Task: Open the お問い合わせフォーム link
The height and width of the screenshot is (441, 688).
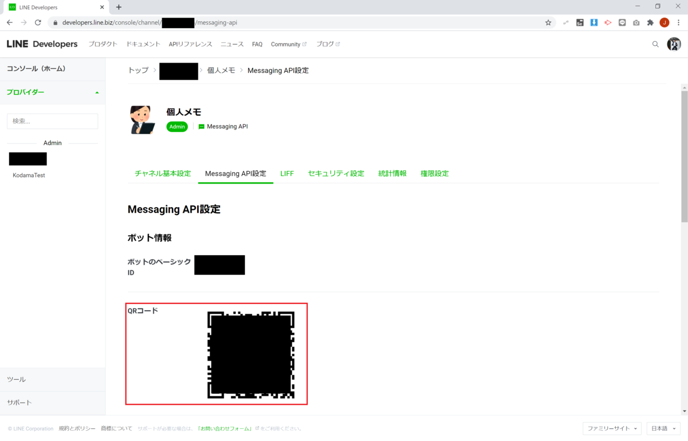Action: tap(226, 428)
